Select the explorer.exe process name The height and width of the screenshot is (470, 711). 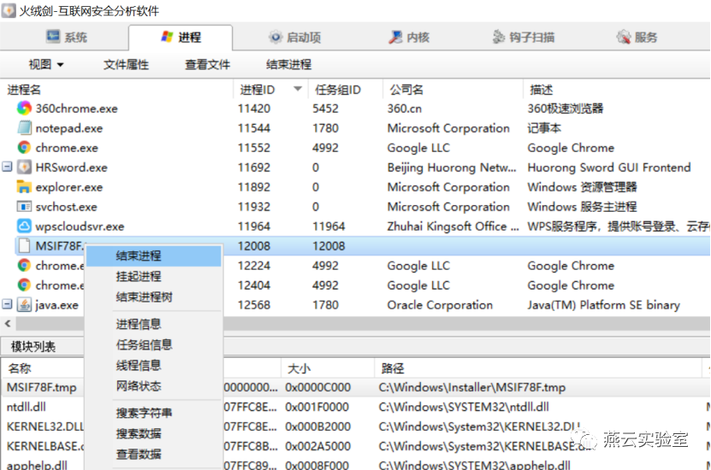click(x=69, y=187)
